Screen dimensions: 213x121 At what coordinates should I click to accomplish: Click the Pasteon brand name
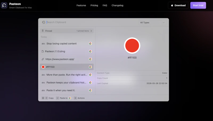pyautogui.click(x=15, y=4)
